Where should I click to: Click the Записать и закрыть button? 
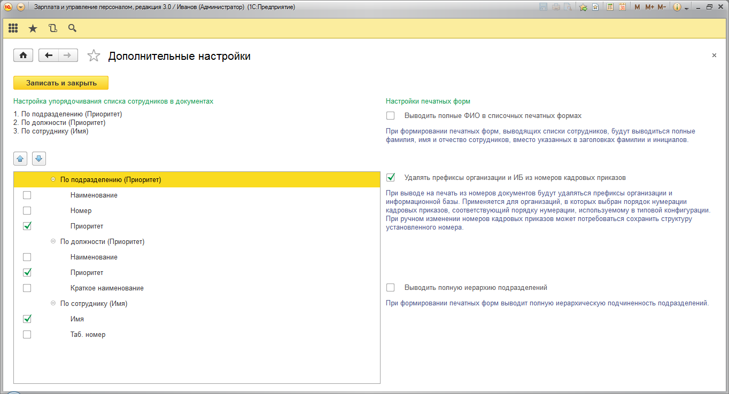tap(61, 83)
